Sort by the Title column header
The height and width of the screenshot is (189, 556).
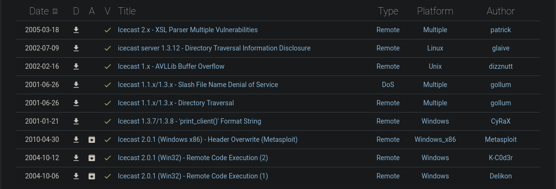click(127, 11)
